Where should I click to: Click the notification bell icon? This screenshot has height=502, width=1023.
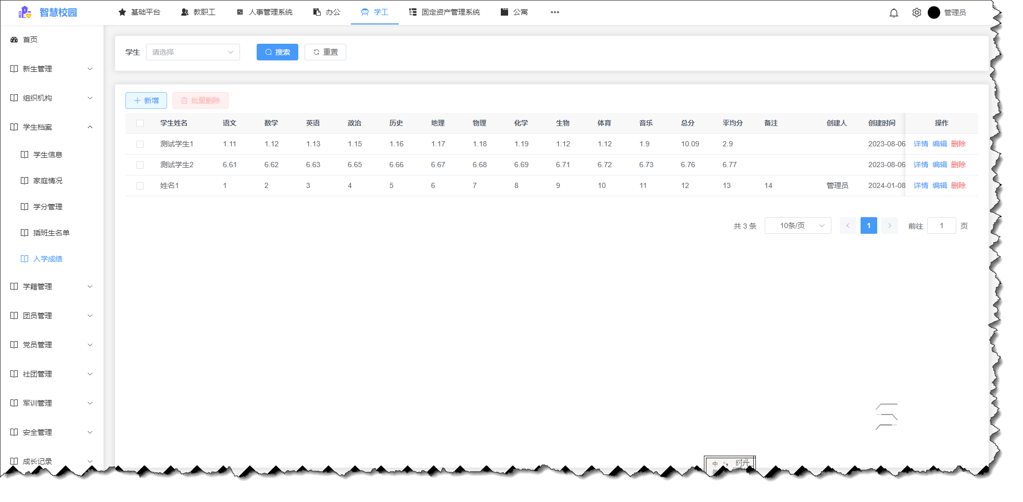[893, 12]
